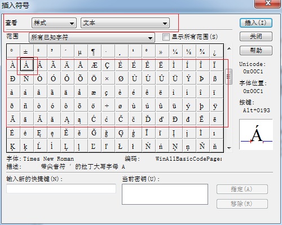Viewport: 282px width, 225px height.
Task: Pick the one quarter ¼ symbol
Action: [x=175, y=51]
